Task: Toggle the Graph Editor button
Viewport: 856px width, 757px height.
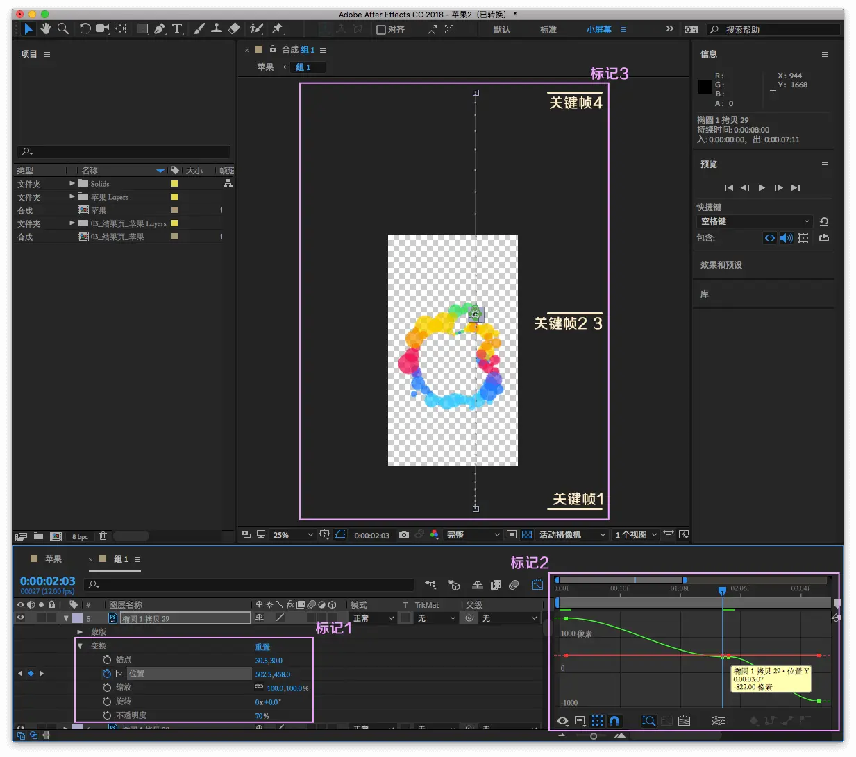Action: click(537, 585)
